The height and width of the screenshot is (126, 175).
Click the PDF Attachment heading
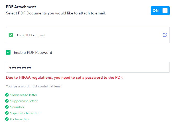pyautogui.click(x=21, y=7)
